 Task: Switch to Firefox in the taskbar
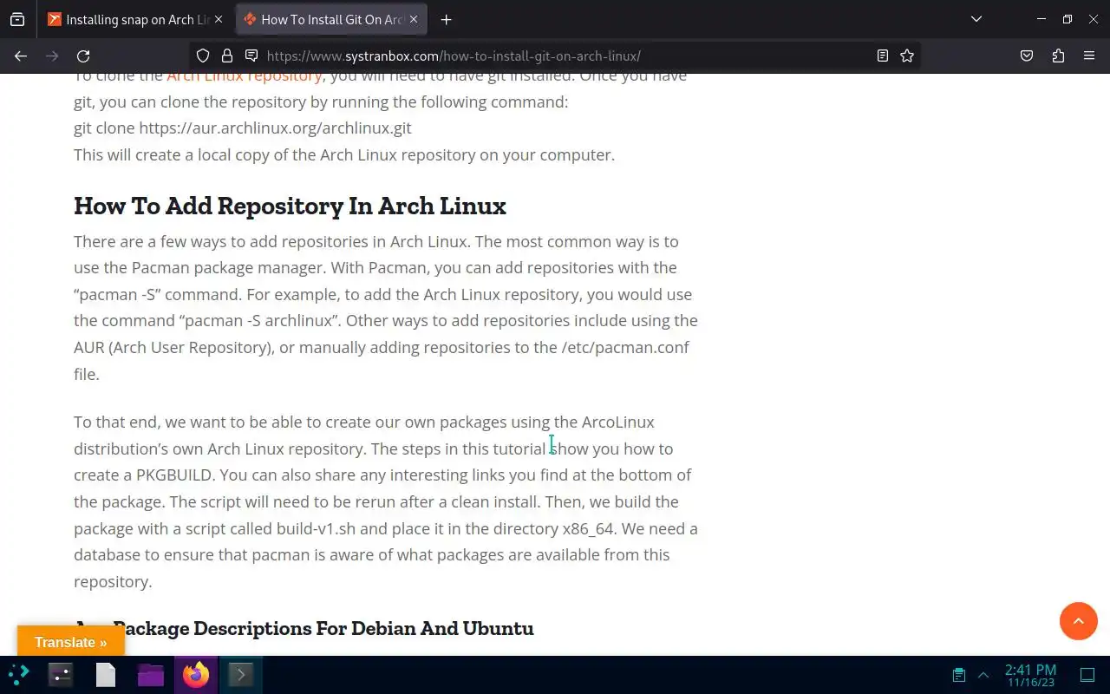point(196,674)
